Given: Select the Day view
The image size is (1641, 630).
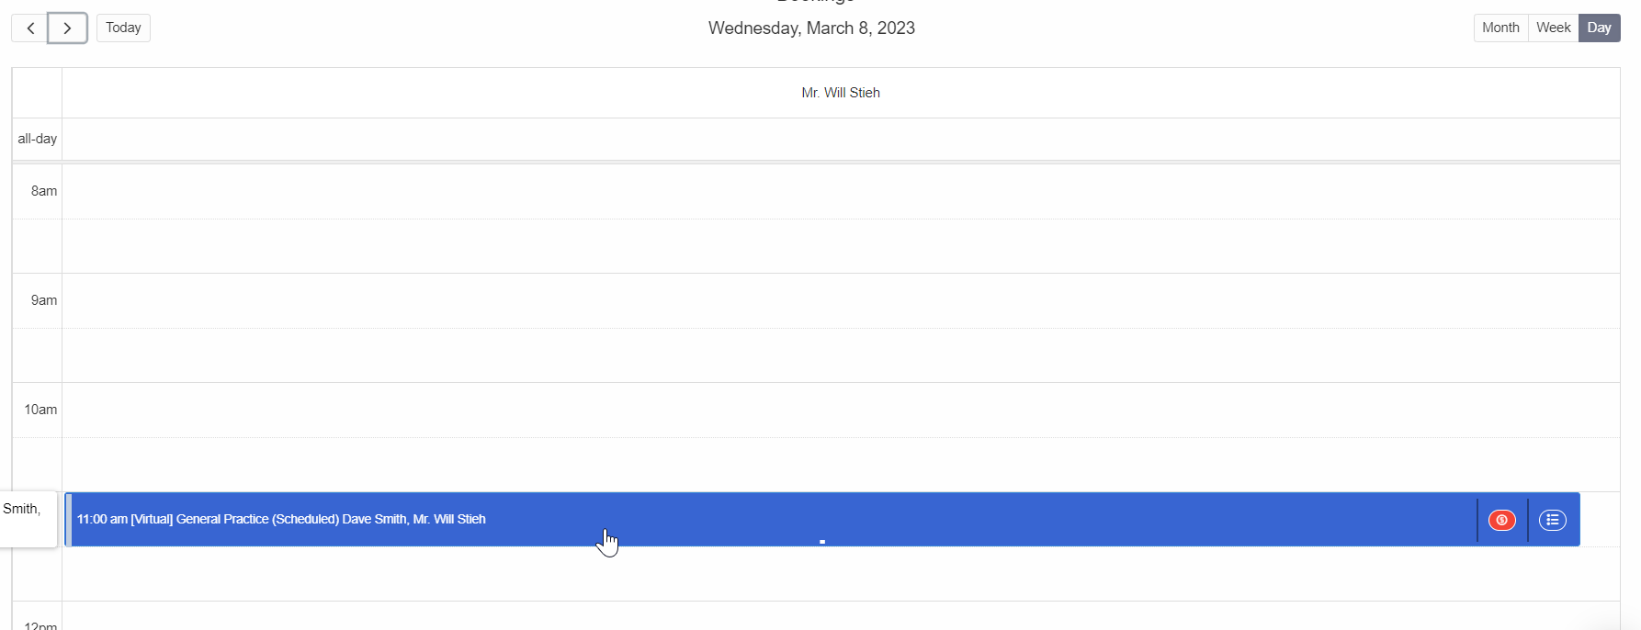Looking at the screenshot, I should point(1600,28).
